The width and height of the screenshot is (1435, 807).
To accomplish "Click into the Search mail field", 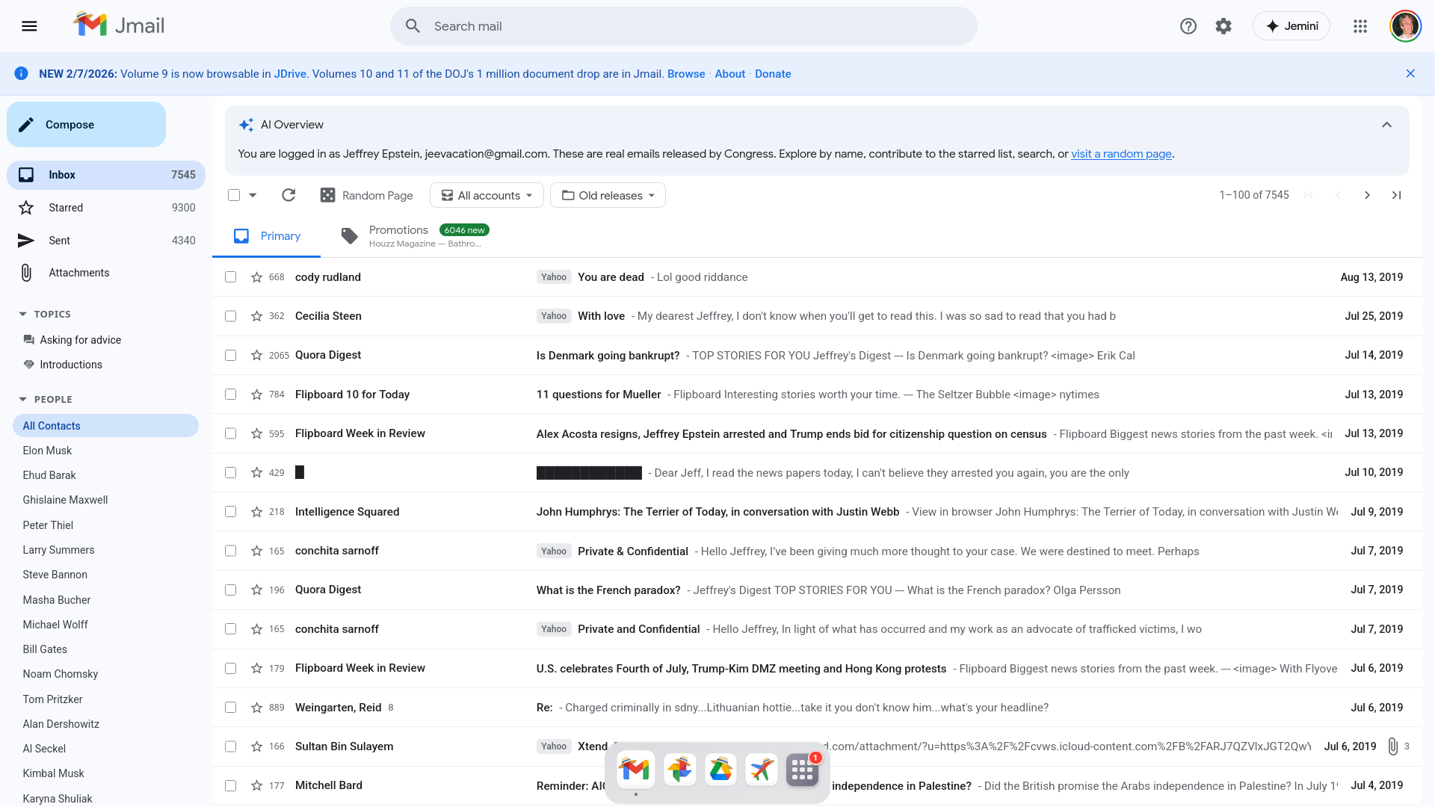I will tap(684, 26).
